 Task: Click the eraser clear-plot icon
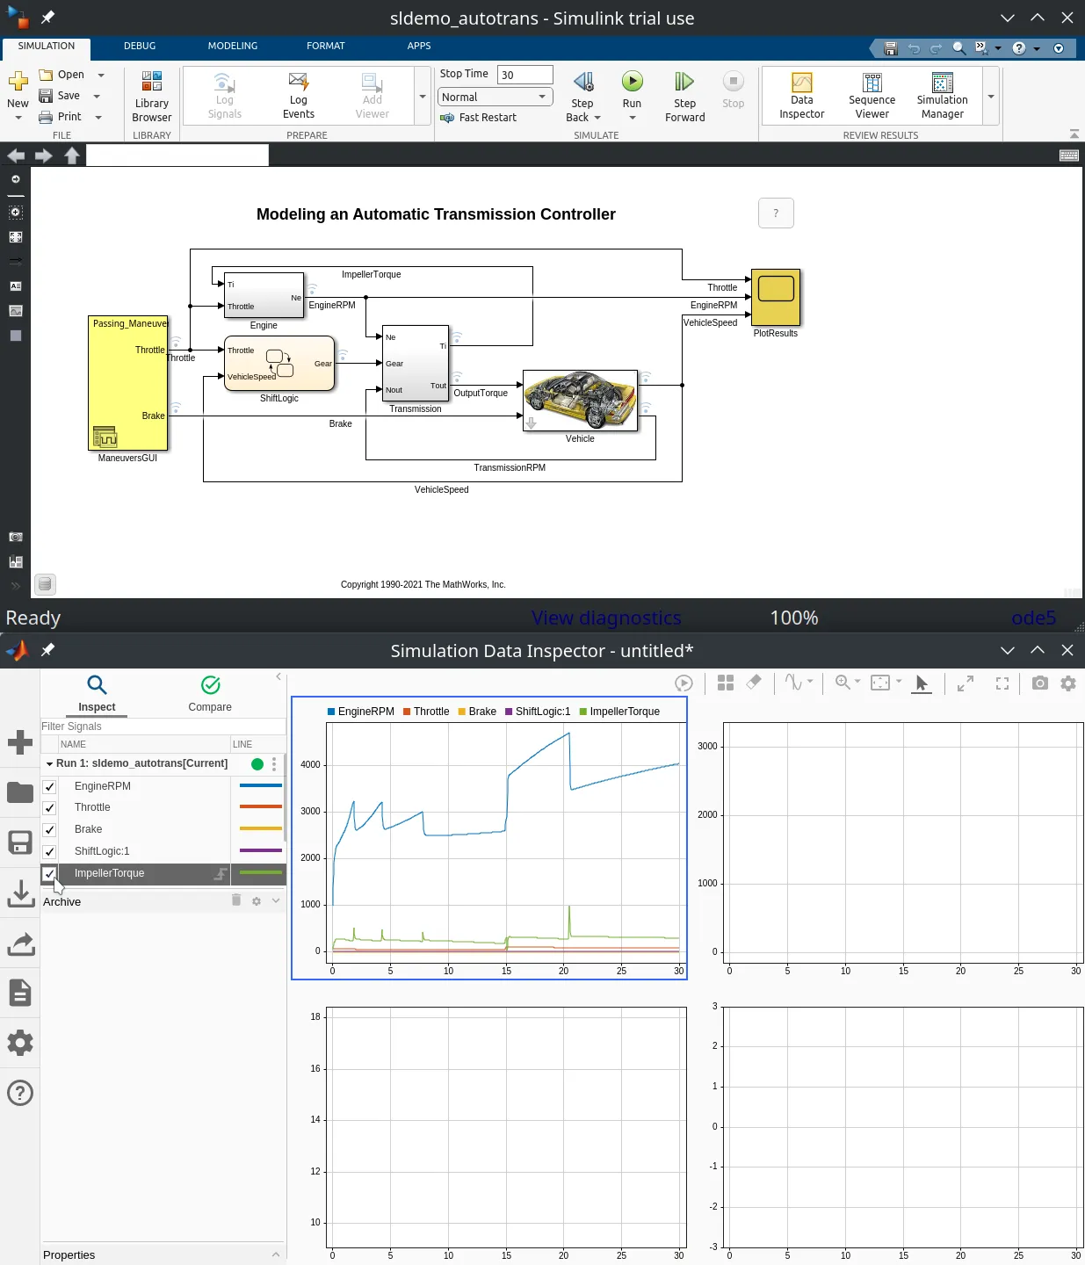(x=754, y=683)
